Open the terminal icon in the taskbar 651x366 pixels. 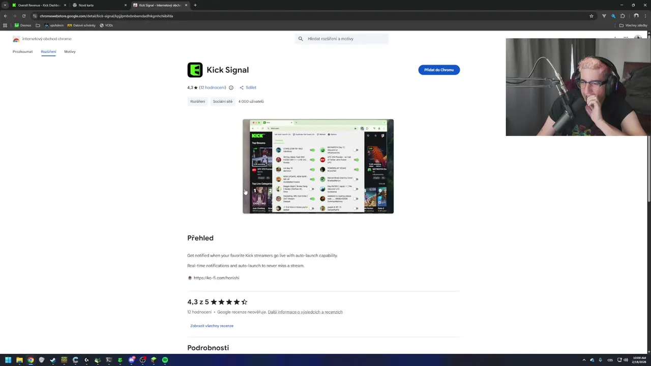109,360
